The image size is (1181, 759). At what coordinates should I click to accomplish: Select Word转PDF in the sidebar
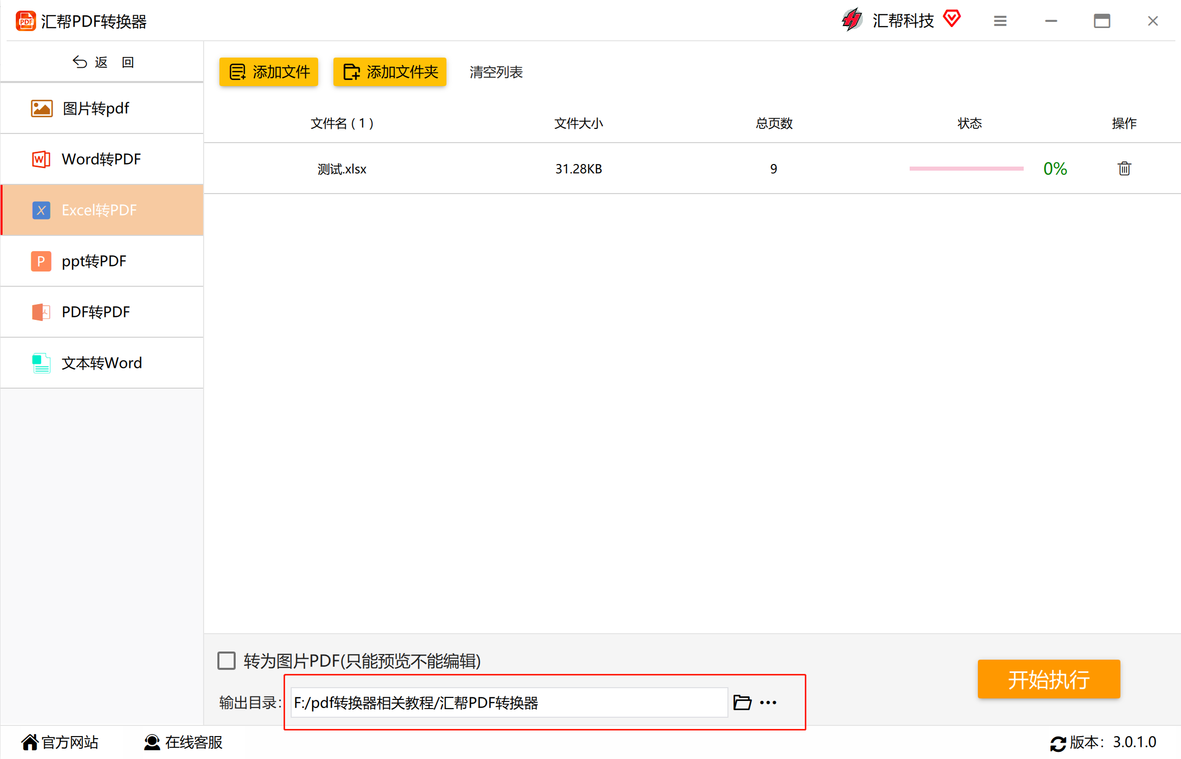tap(102, 159)
